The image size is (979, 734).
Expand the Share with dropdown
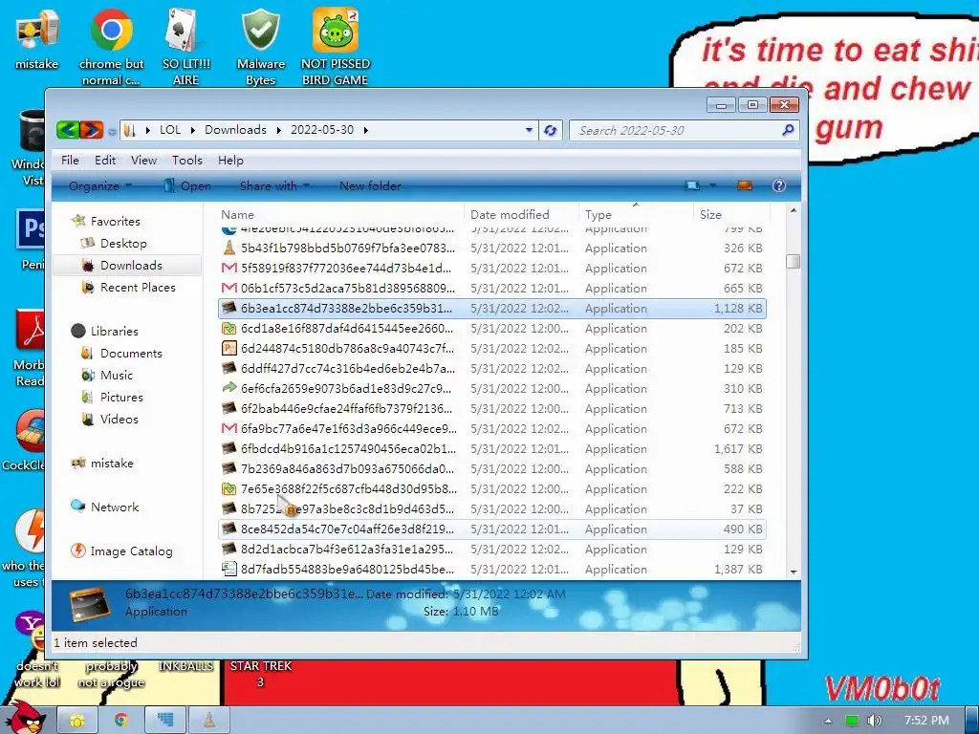274,186
